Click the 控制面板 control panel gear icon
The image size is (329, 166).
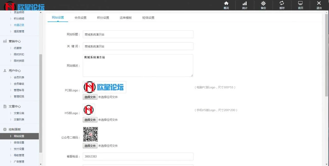(x=5, y=130)
